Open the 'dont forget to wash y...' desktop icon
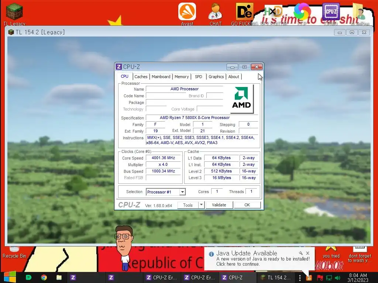Image resolution: width=378 pixels, height=283 pixels. (x=360, y=255)
